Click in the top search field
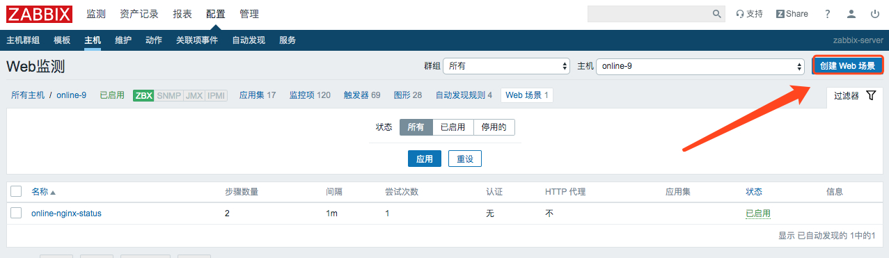889x258 pixels. coord(649,14)
